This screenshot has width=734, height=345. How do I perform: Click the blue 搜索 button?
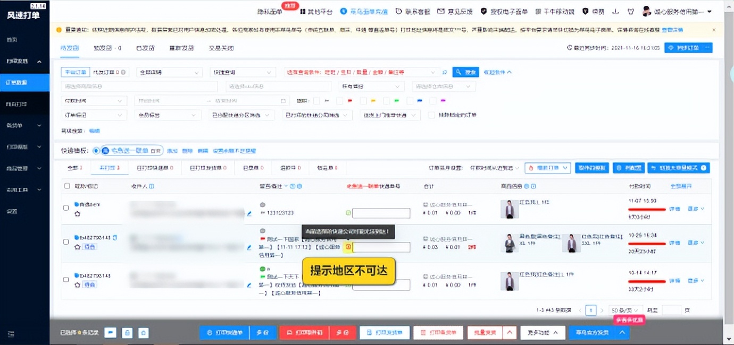coord(465,72)
